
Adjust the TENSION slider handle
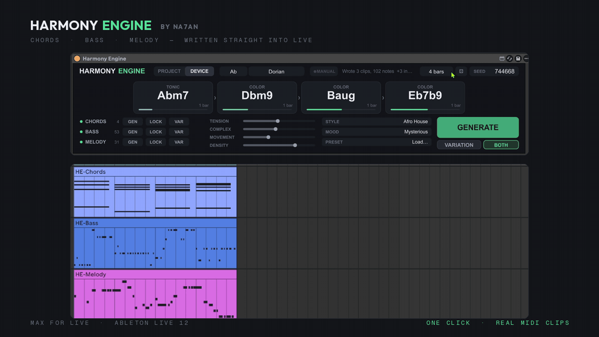coord(278,121)
